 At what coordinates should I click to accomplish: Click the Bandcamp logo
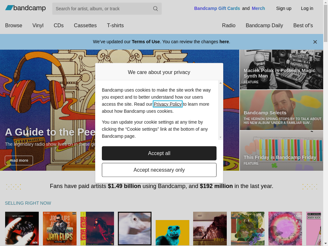point(25,8)
